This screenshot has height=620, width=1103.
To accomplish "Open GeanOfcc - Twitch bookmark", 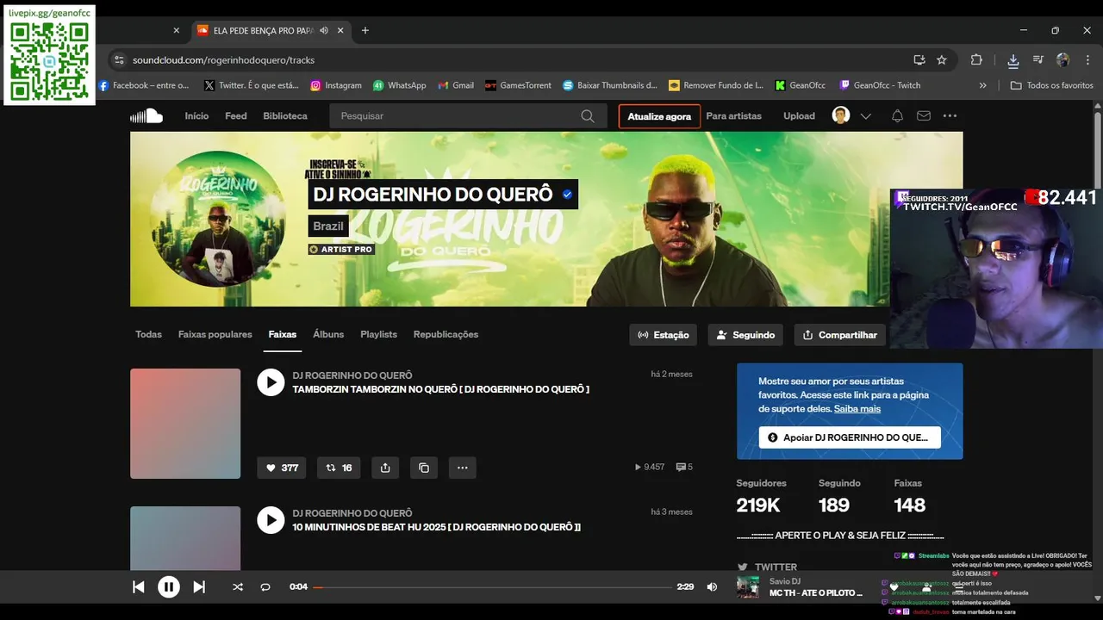I will coord(880,85).
